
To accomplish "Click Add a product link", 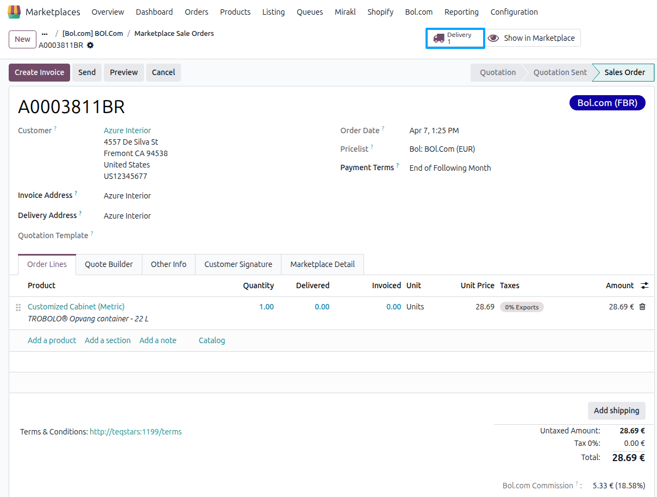I will click(x=52, y=340).
